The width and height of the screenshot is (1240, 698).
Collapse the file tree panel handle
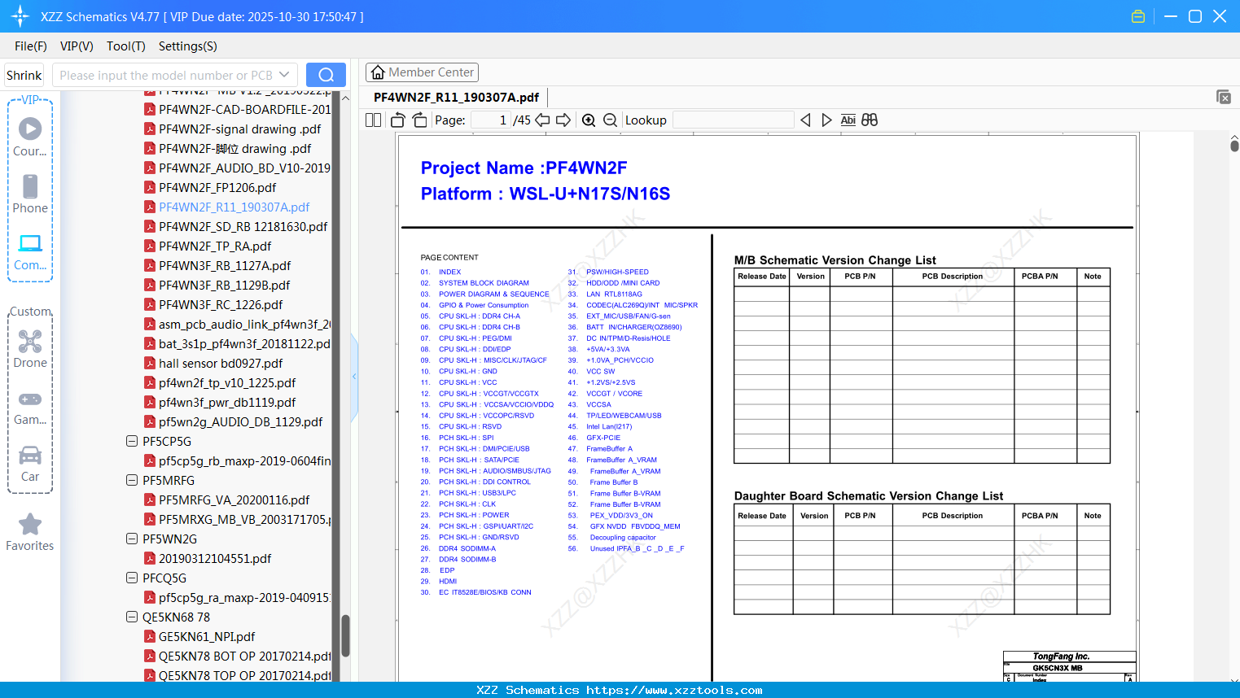click(354, 377)
